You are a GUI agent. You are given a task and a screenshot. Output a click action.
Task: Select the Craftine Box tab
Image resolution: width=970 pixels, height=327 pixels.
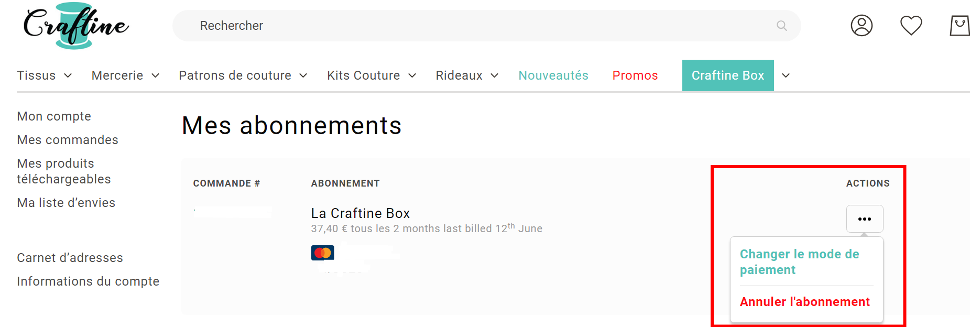pos(727,75)
